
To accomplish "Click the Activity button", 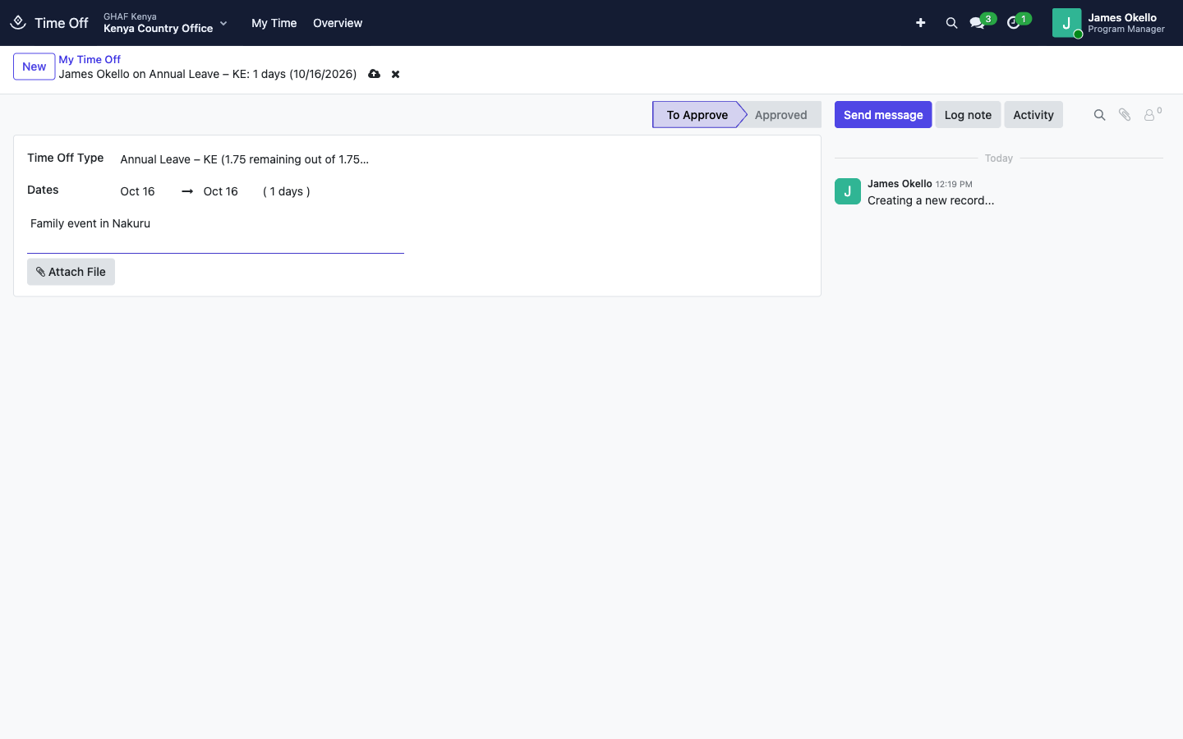I will 1033,115.
